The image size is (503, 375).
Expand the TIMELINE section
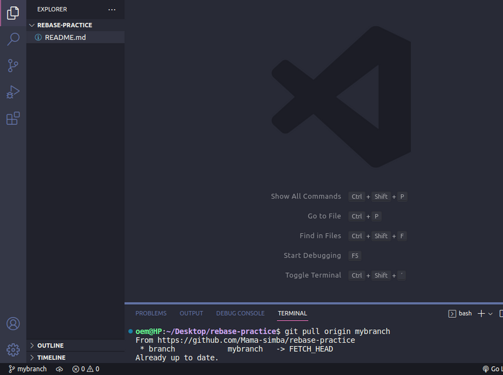coord(51,357)
